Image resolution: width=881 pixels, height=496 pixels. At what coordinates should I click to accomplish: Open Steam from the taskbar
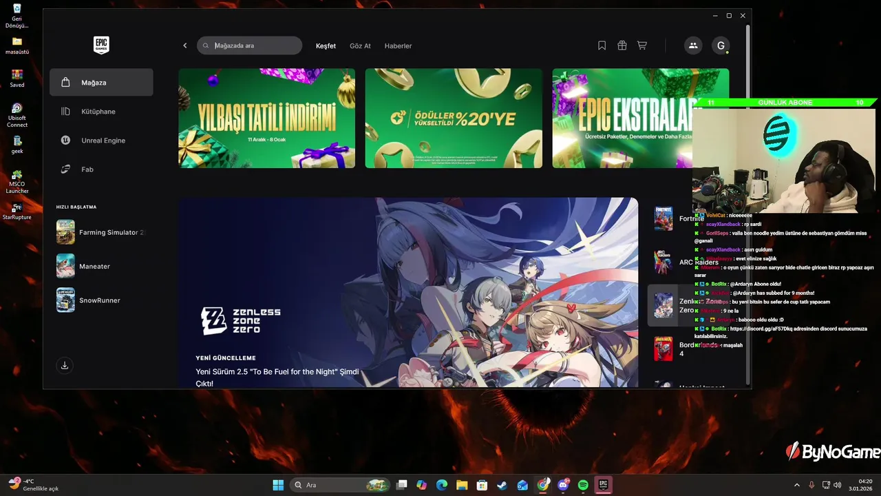(502, 485)
